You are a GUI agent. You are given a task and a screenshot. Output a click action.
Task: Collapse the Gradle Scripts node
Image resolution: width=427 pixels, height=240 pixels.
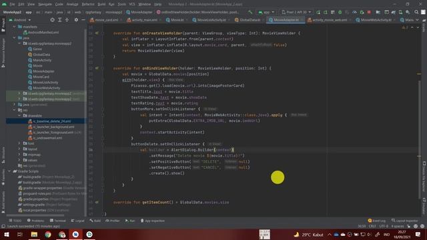(x=9, y=171)
